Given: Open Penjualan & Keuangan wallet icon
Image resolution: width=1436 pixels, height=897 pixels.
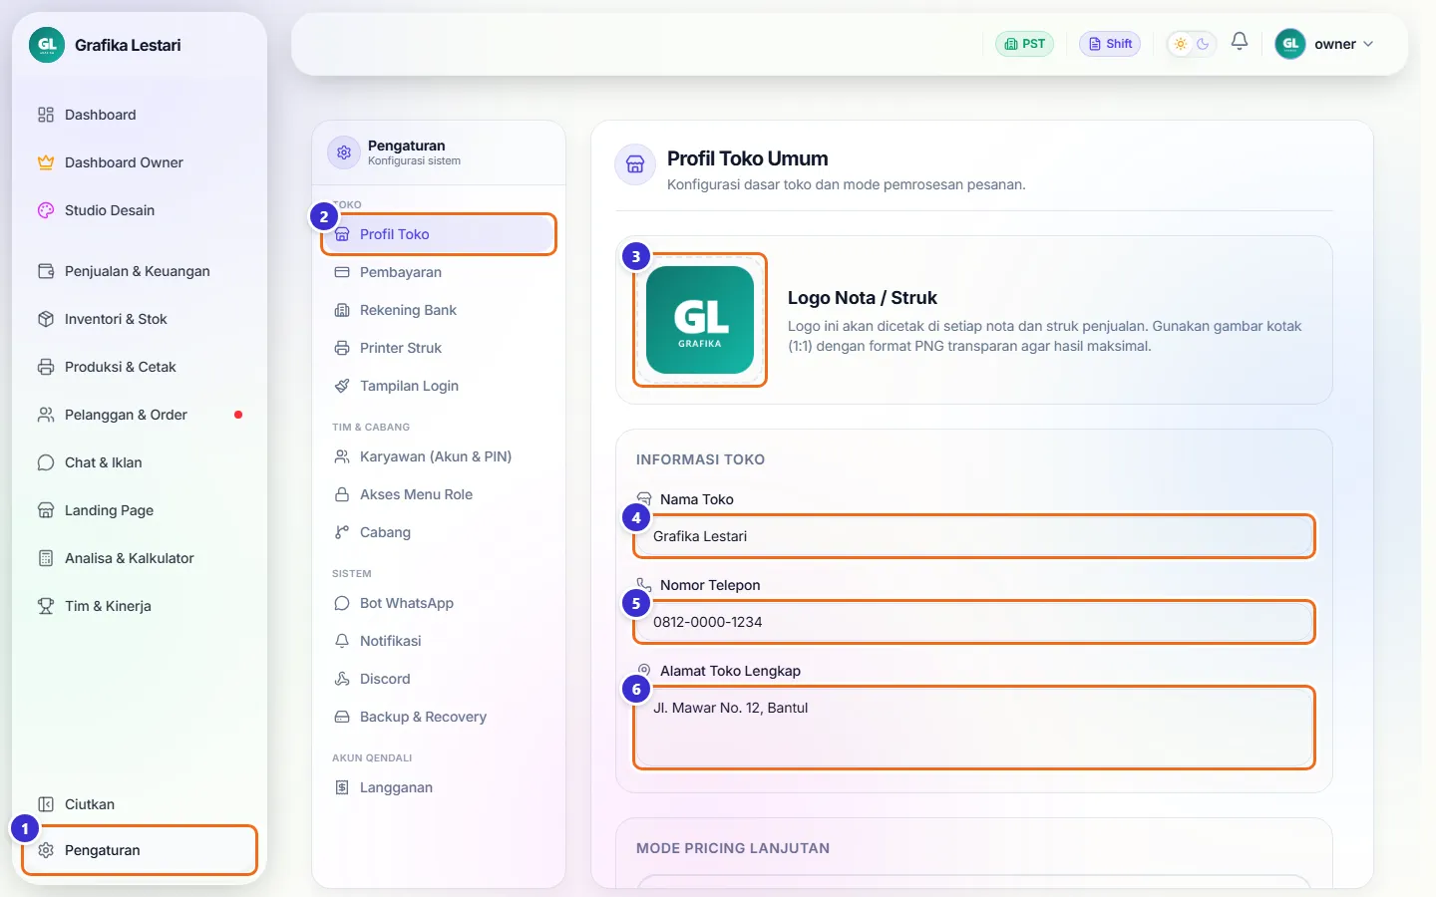Looking at the screenshot, I should tap(46, 271).
